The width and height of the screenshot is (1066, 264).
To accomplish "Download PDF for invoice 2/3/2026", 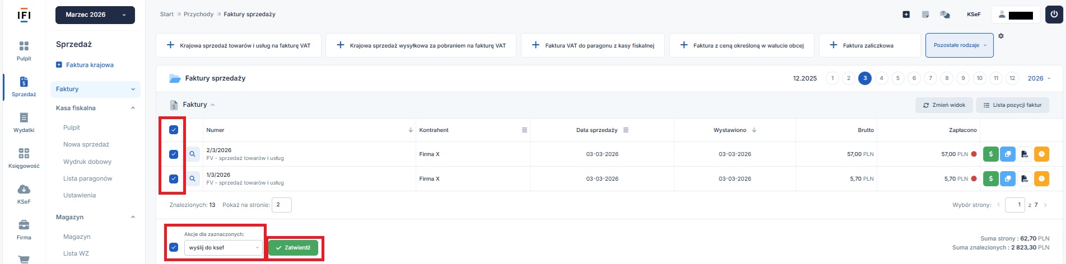I will [1025, 154].
